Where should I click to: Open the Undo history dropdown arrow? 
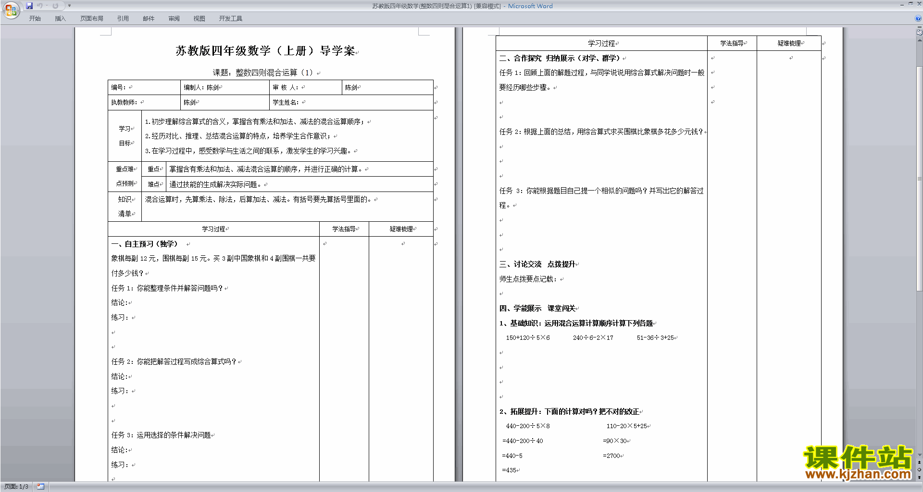[x=47, y=6]
